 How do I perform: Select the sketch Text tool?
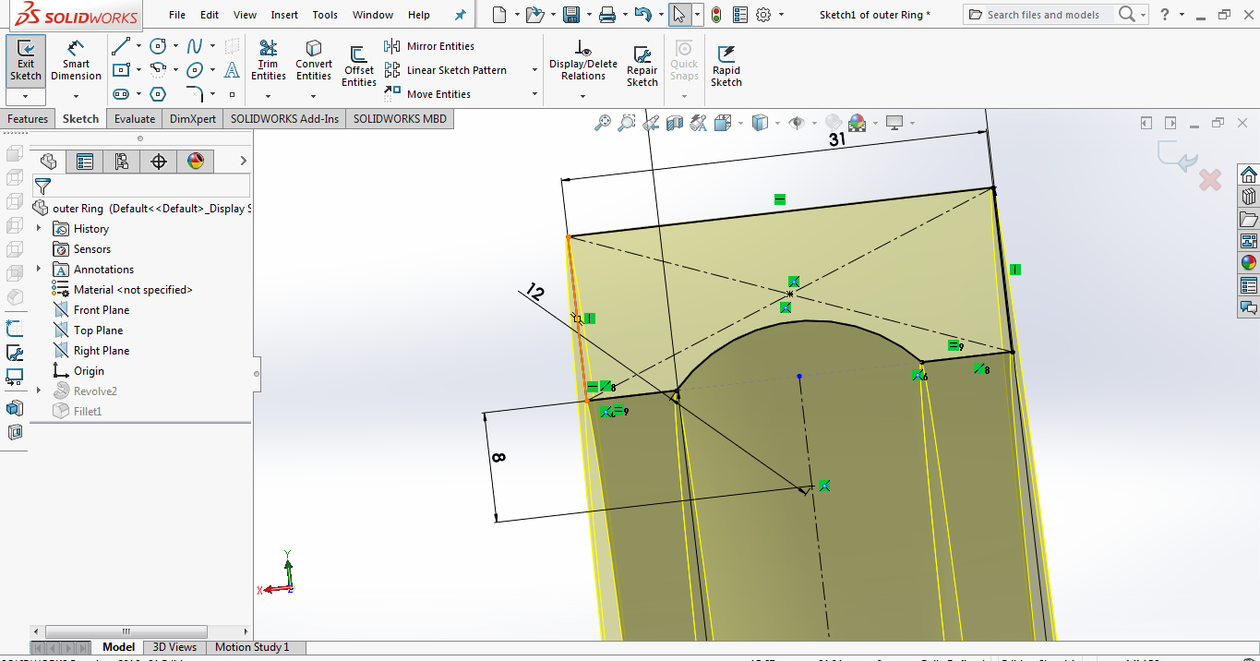pyautogui.click(x=232, y=70)
